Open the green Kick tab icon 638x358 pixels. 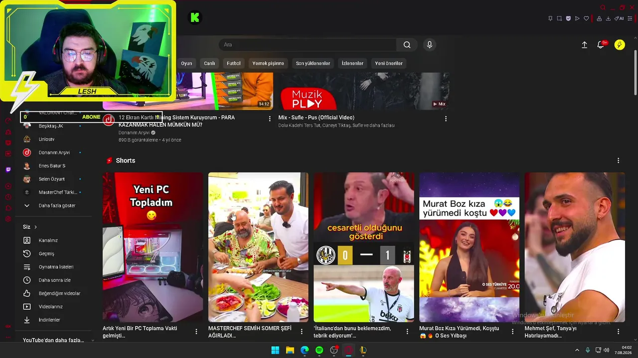pos(195,18)
